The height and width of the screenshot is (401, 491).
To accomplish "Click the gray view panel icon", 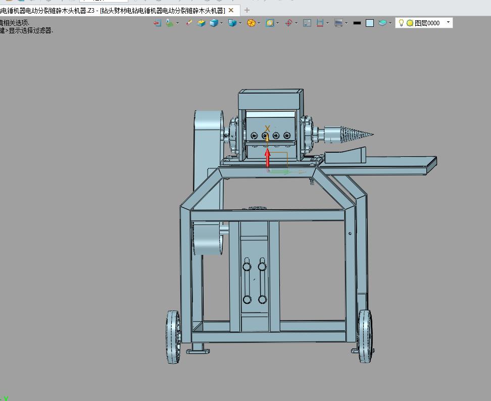I will [x=307, y=23].
